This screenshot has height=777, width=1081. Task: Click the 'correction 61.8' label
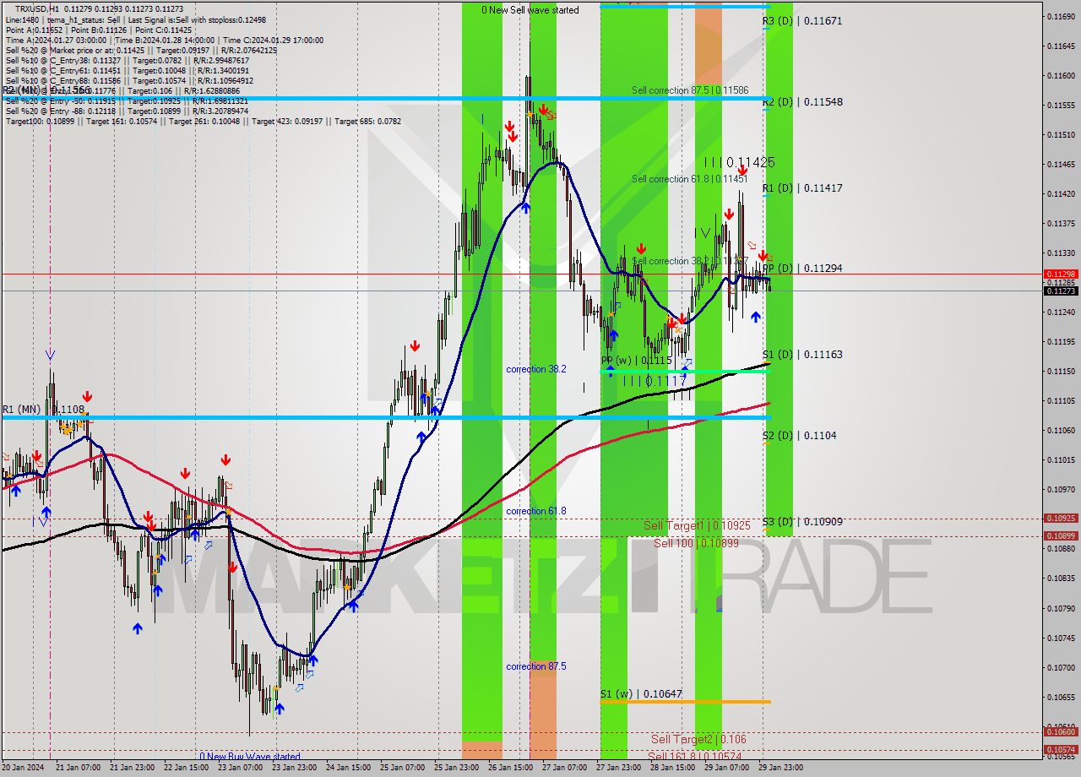[x=536, y=511]
